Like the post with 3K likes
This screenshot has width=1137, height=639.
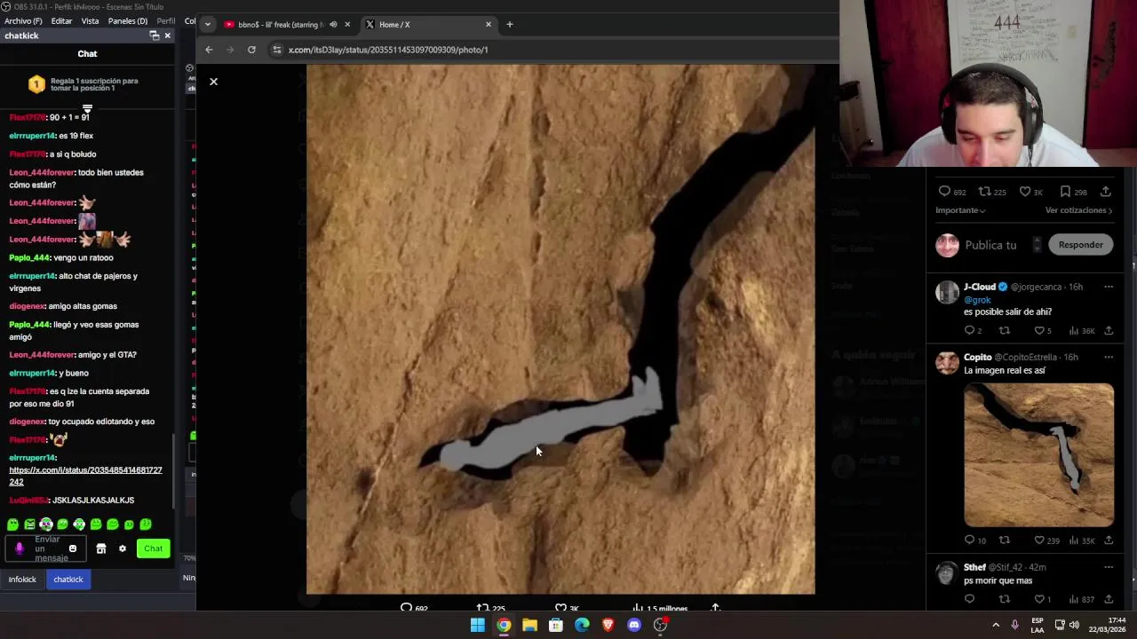1024,192
